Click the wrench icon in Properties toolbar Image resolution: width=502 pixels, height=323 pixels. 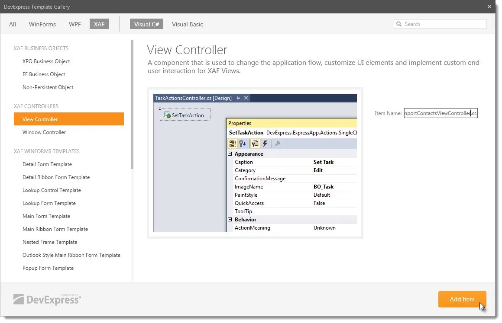278,144
